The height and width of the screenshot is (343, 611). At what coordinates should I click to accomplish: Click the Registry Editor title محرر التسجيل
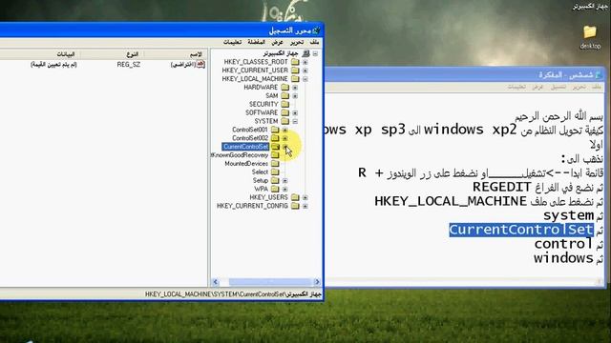[290, 30]
